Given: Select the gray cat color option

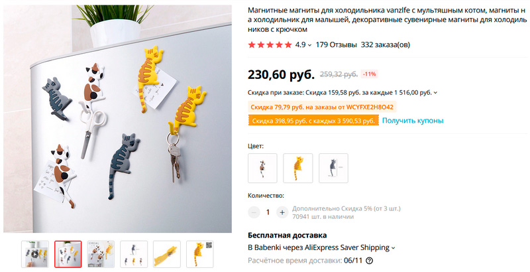Looking at the screenshot, I should pos(333,168).
